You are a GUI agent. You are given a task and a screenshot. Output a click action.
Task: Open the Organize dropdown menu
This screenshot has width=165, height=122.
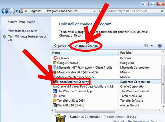pos(62,46)
